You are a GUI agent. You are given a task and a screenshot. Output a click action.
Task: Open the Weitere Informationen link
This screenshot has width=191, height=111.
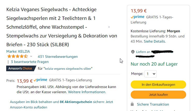click(x=87, y=92)
